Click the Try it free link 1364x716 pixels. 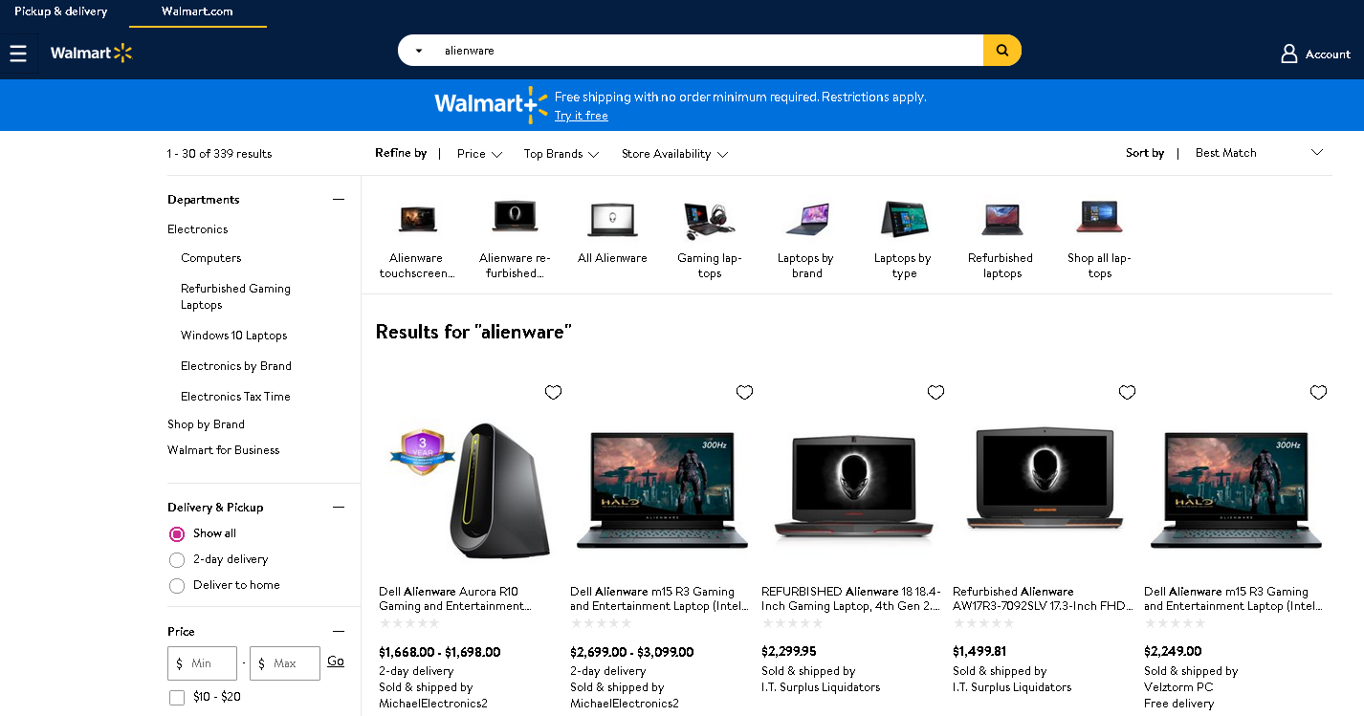coord(582,116)
